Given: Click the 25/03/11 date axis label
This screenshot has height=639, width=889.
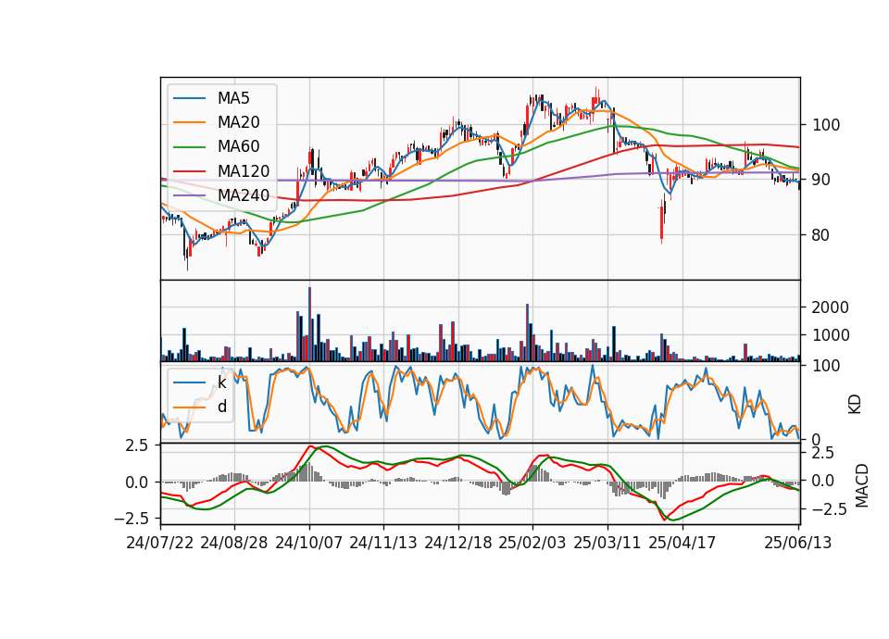Looking at the screenshot, I should 607,543.
